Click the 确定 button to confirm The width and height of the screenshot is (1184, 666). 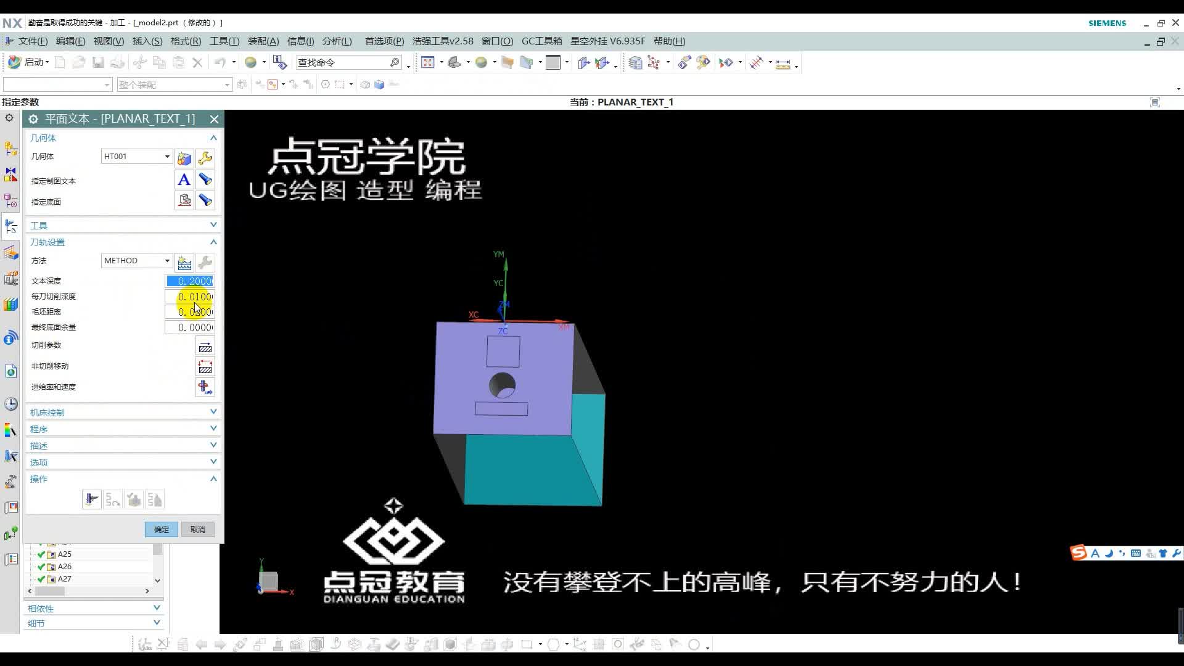coord(160,529)
